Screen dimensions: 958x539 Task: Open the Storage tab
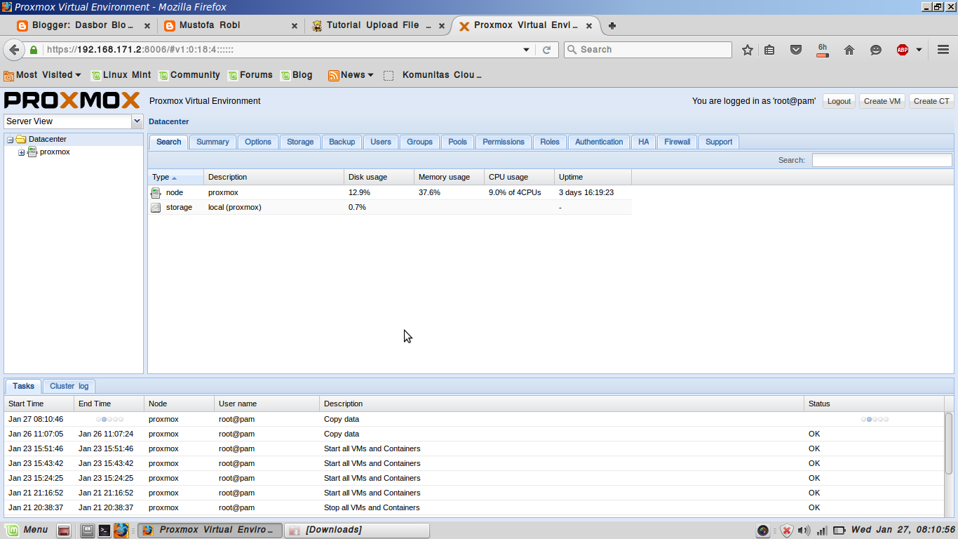point(300,142)
